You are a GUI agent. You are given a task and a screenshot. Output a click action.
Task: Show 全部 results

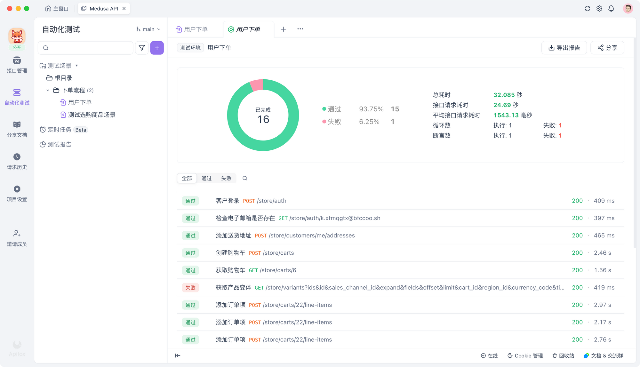[187, 178]
